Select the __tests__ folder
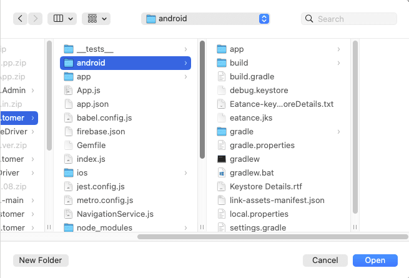 (x=95, y=49)
